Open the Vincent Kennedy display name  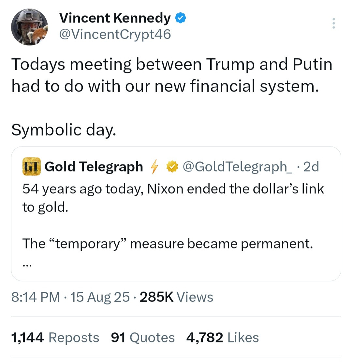[115, 19]
